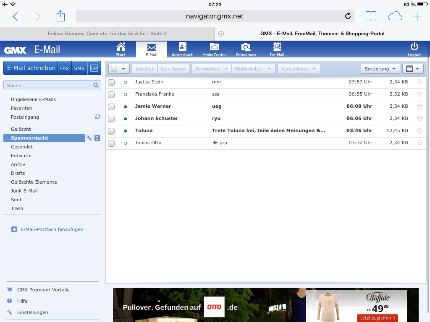Image resolution: width=430 pixels, height=322 pixels.
Task: Click into the Suche search field
Action: pos(48,86)
